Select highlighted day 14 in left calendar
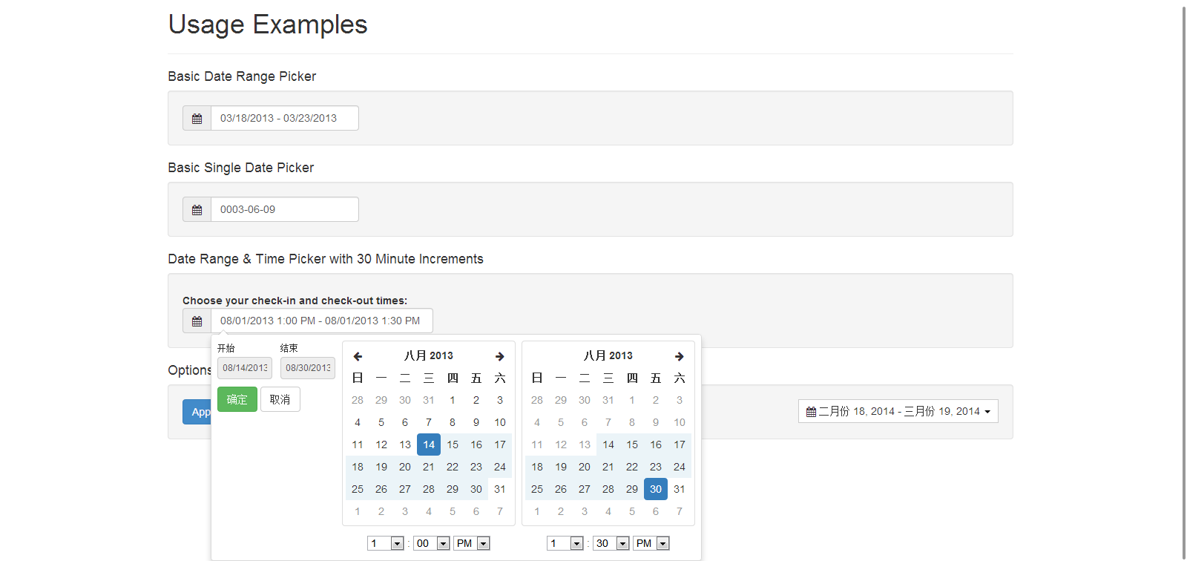1187x561 pixels. pyautogui.click(x=429, y=444)
